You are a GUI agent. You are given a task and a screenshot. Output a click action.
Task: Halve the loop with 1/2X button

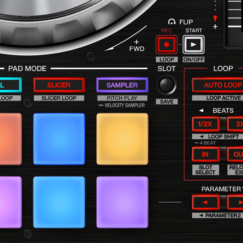click(206, 124)
